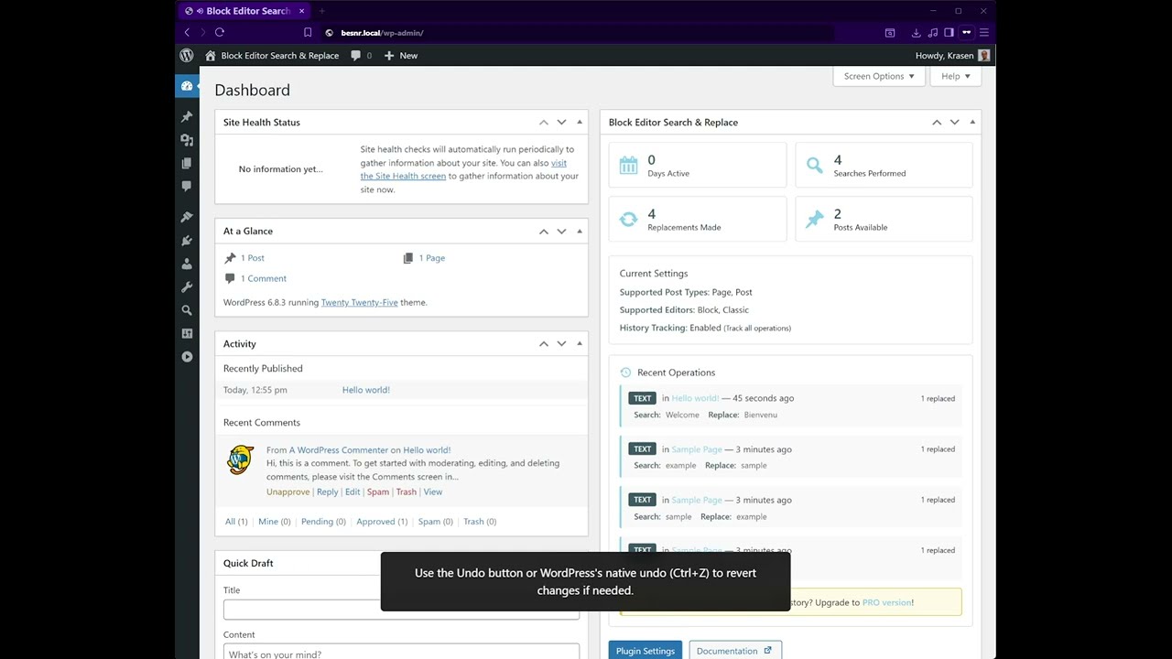Viewport: 1172px width, 659px height.
Task: Click the browser address bar URL
Action: click(382, 33)
